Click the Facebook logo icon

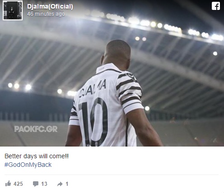216,6
